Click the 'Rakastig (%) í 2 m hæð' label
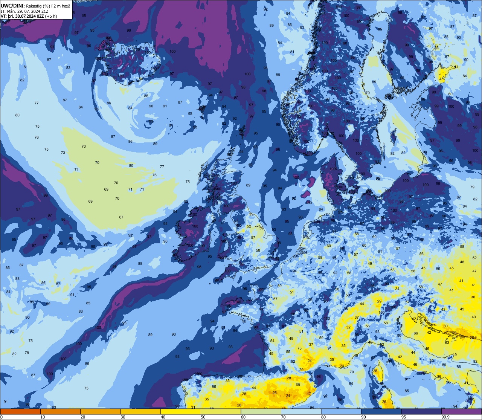 (48, 6)
